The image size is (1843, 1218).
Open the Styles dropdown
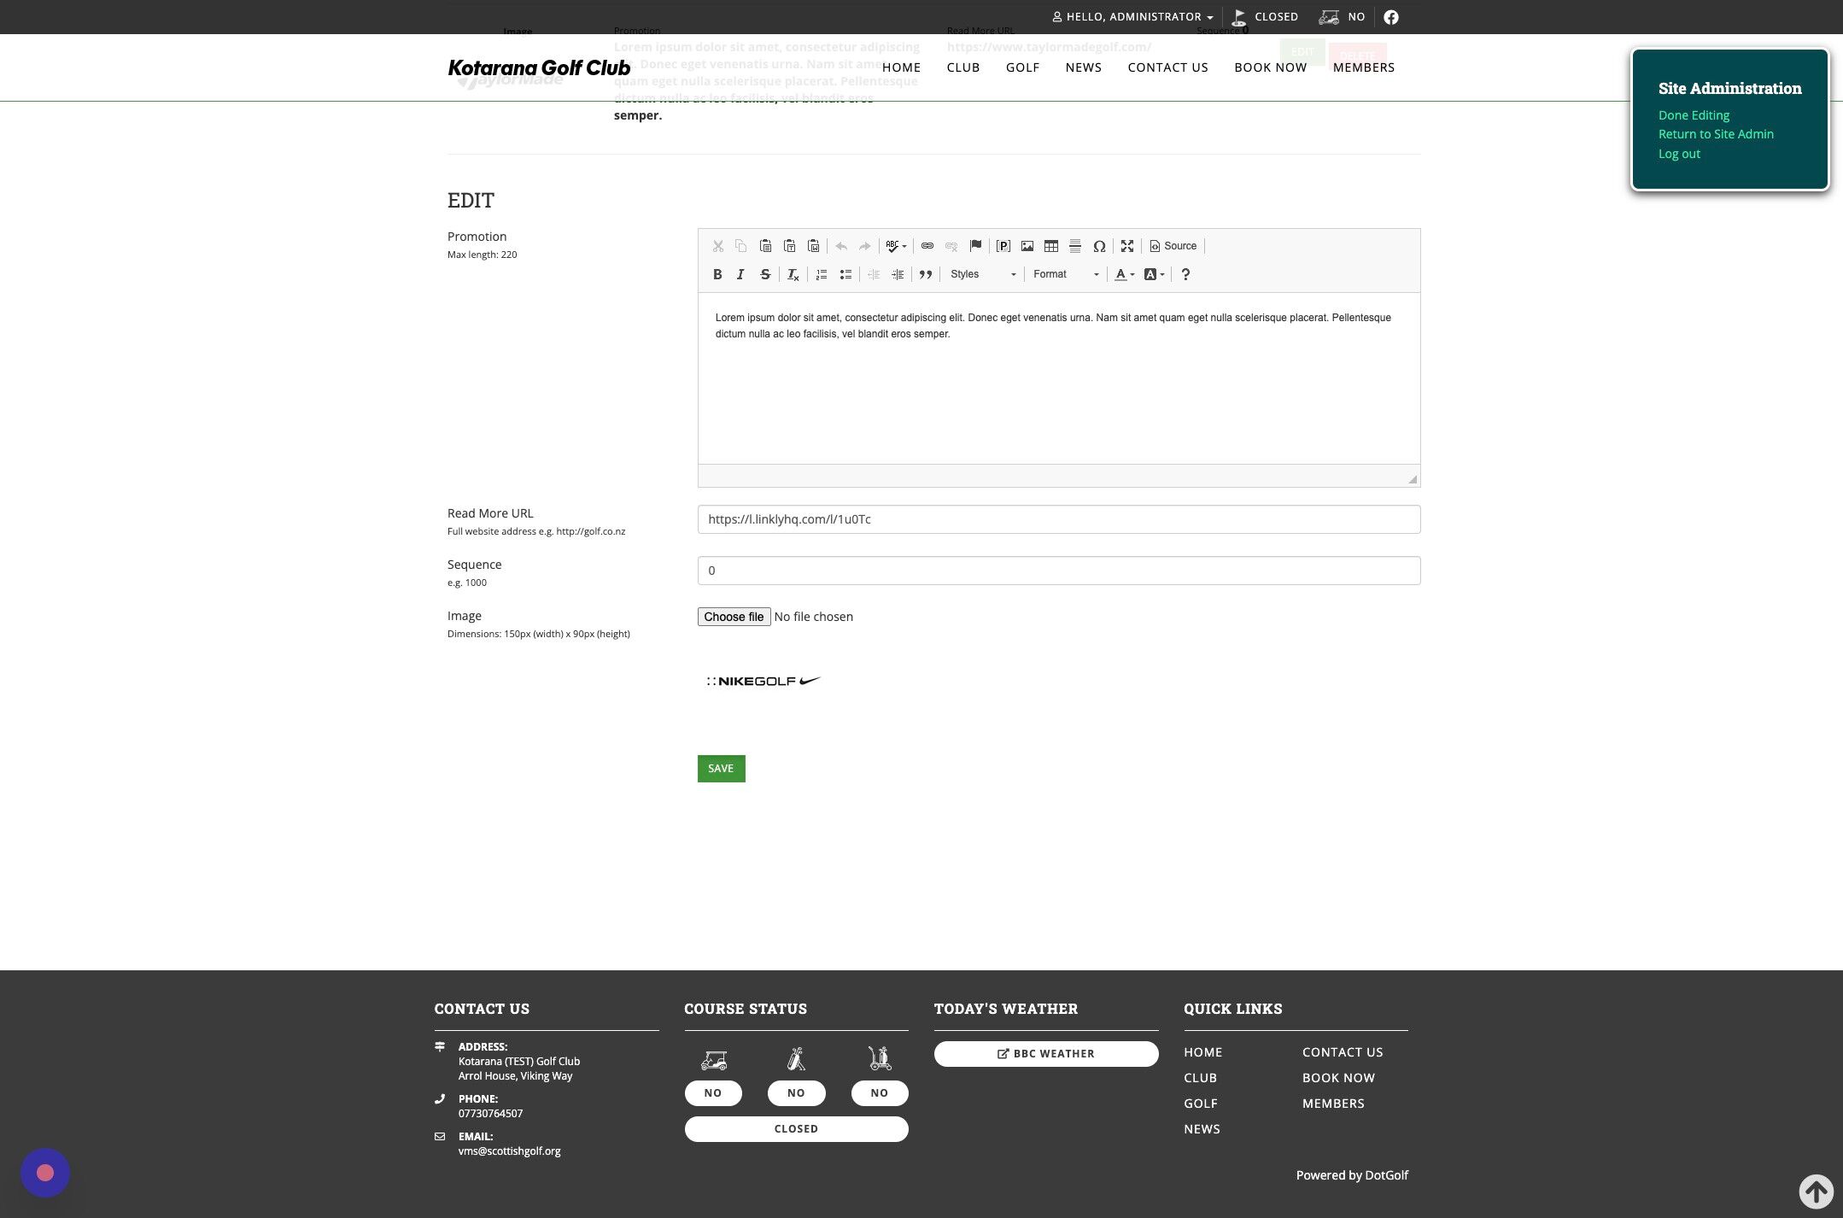click(982, 274)
